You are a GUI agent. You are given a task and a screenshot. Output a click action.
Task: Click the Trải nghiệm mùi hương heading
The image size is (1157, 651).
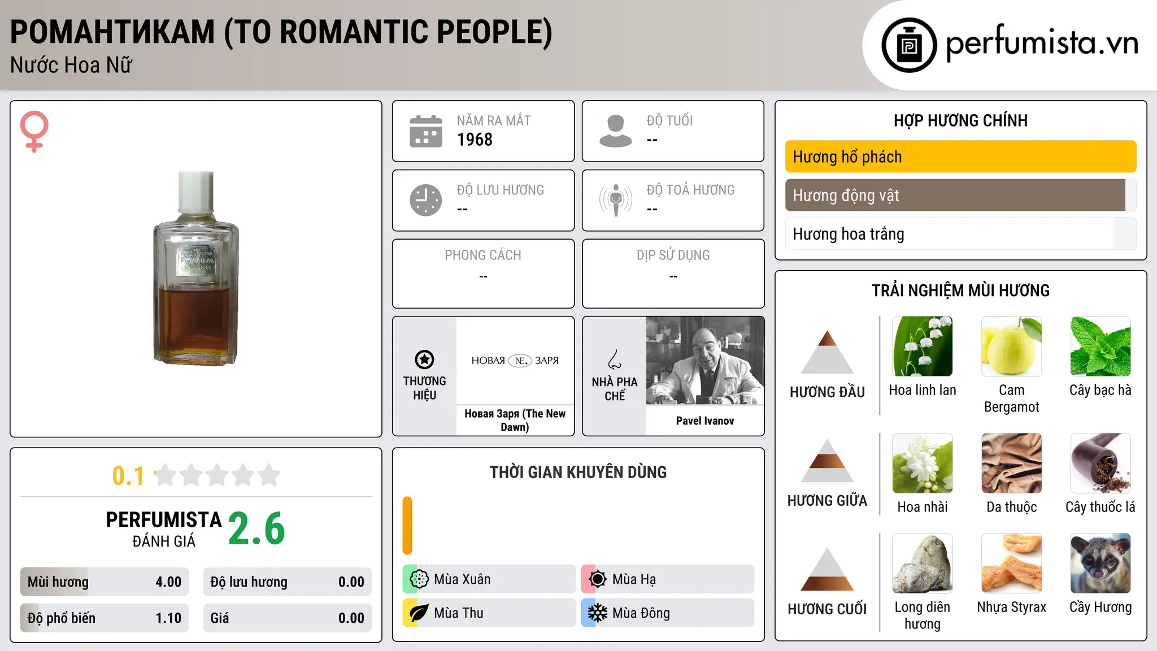point(960,290)
